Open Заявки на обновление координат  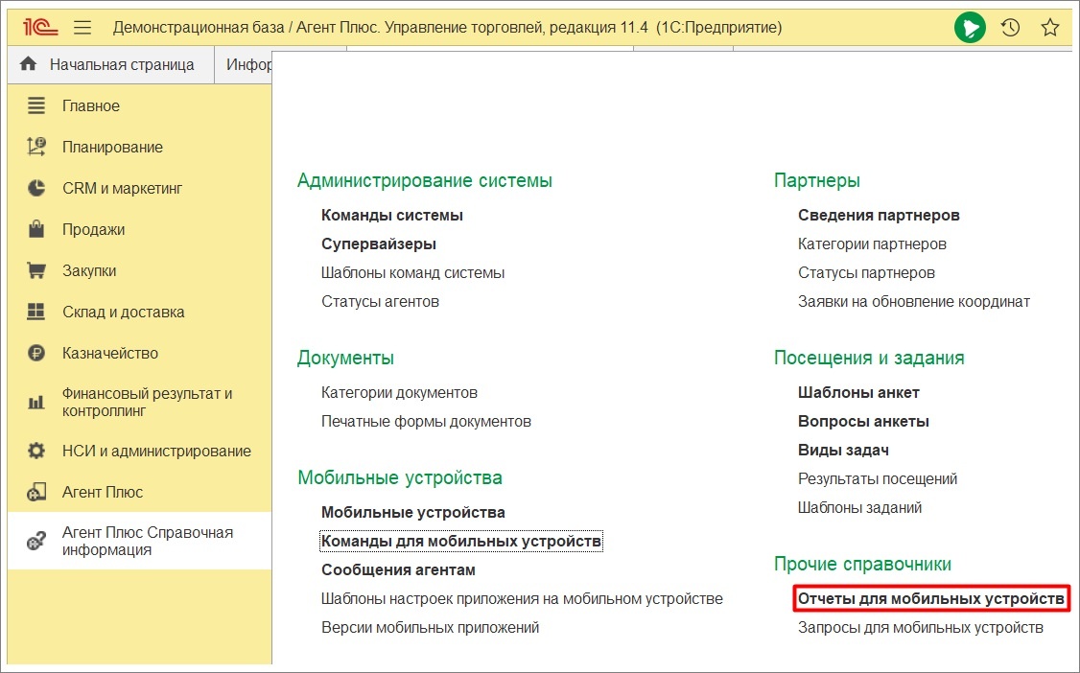point(913,302)
